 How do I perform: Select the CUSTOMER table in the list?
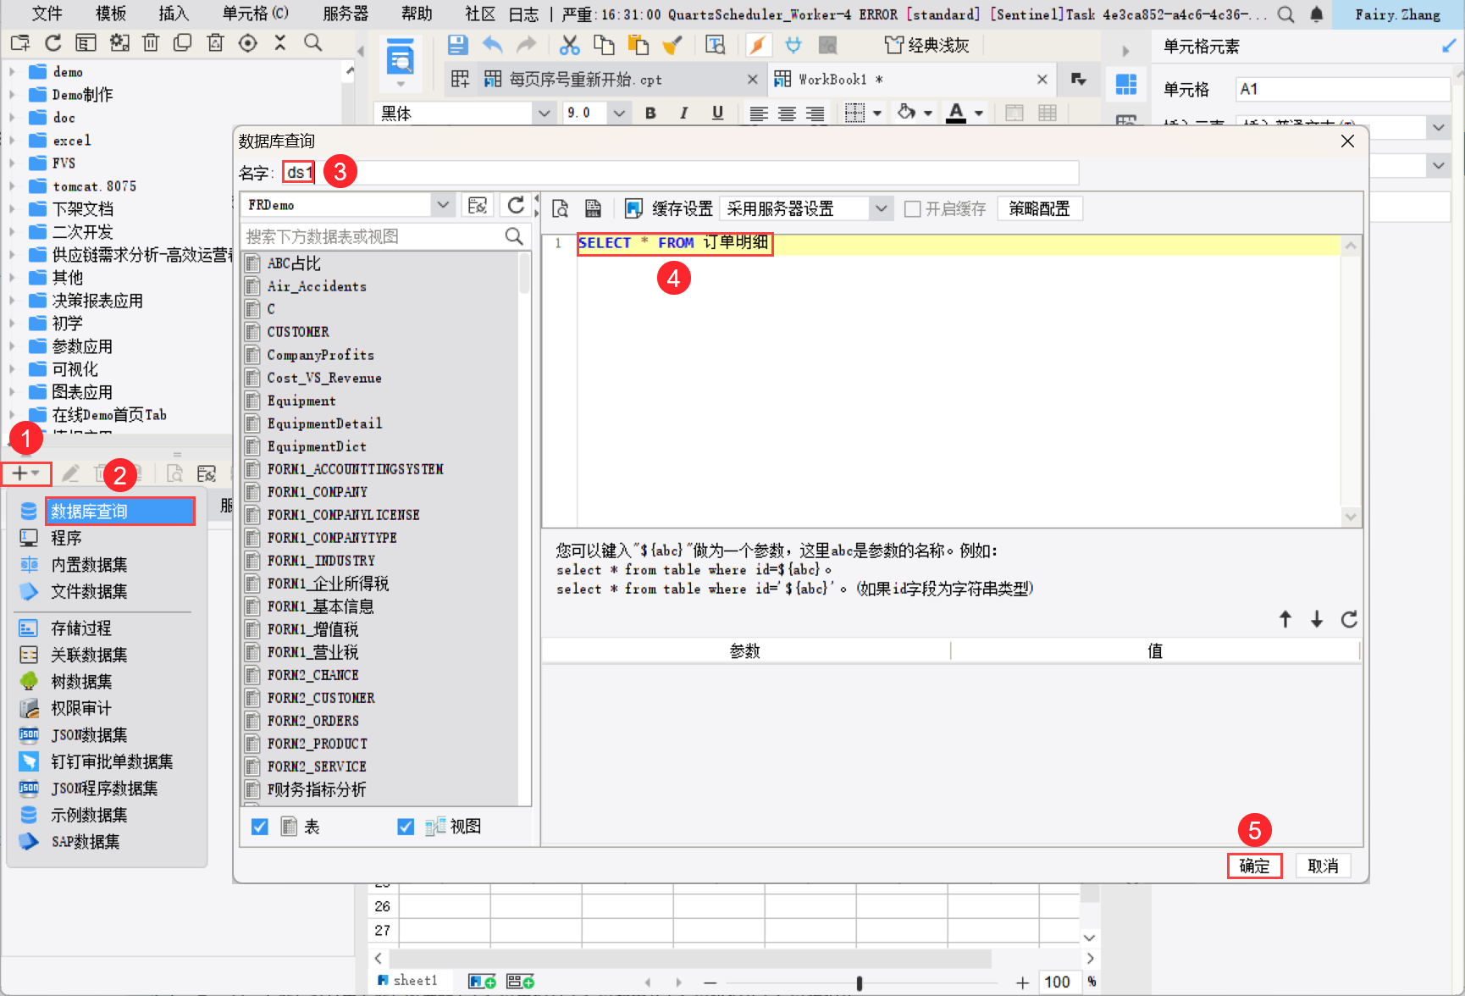tap(298, 332)
